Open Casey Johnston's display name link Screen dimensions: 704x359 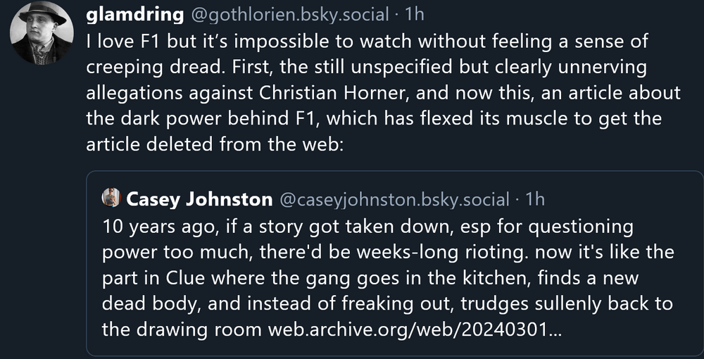(199, 199)
